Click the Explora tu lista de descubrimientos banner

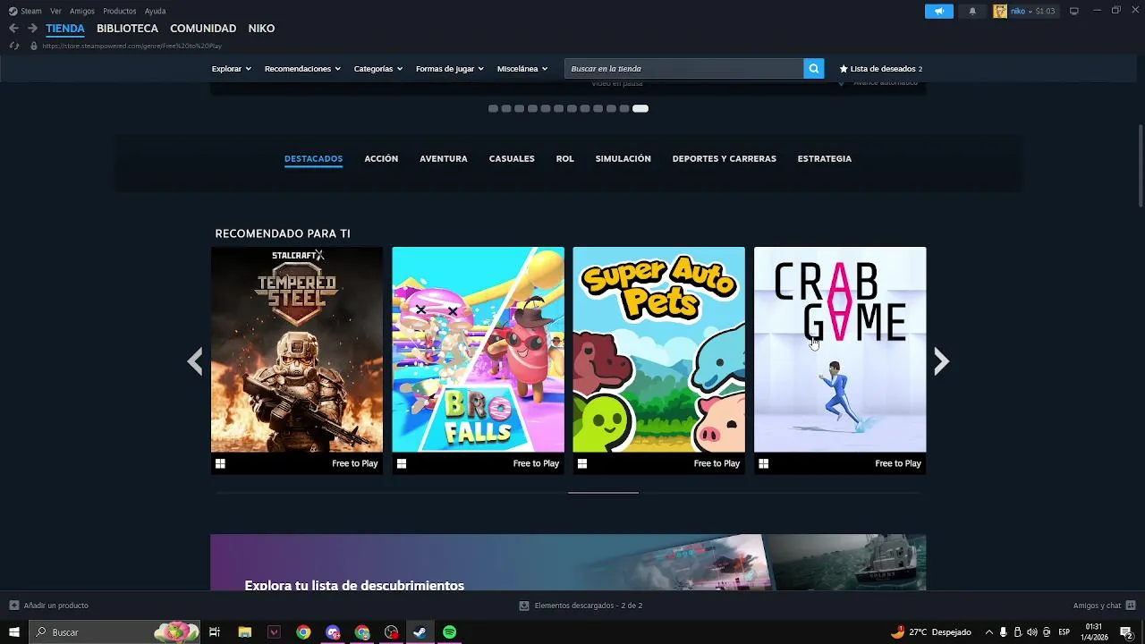coord(568,563)
